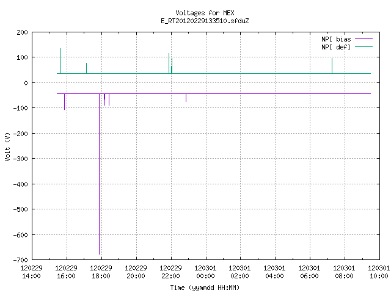Click the y-axis value -500
The height and width of the screenshot is (293, 391).
(x=20, y=209)
